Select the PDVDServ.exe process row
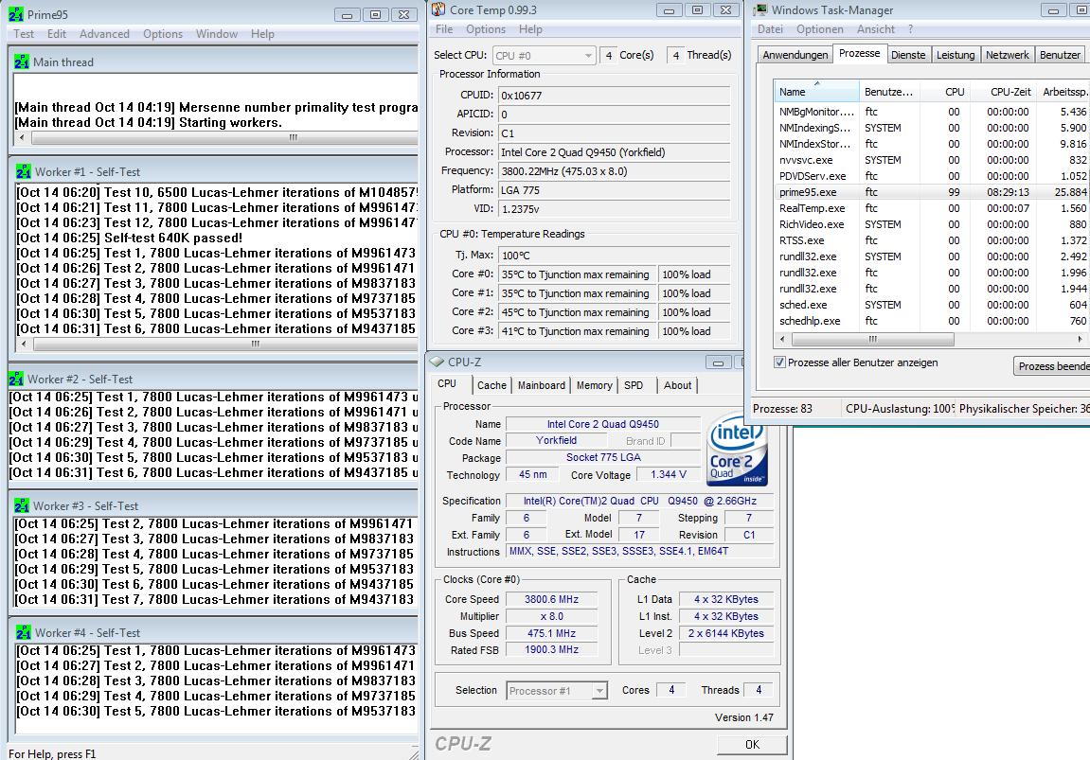This screenshot has height=760, width=1090. 932,176
